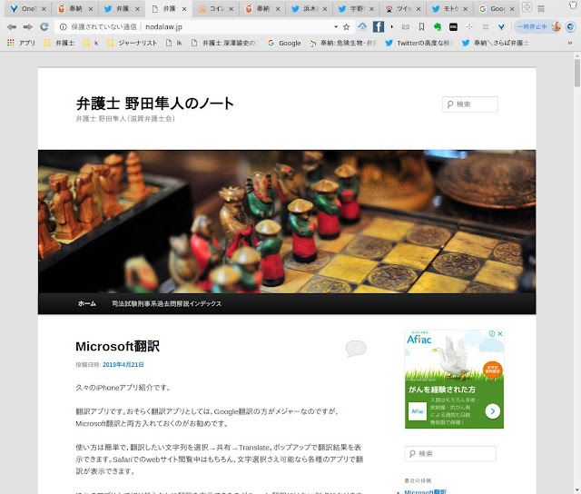
Task: Click the vertical scrollbar thumb
Action: tap(577, 73)
